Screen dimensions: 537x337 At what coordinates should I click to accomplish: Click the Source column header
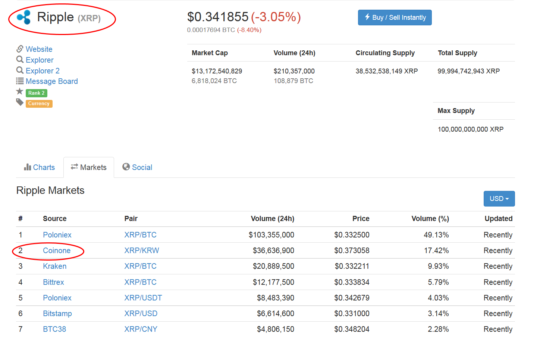pyautogui.click(x=55, y=218)
